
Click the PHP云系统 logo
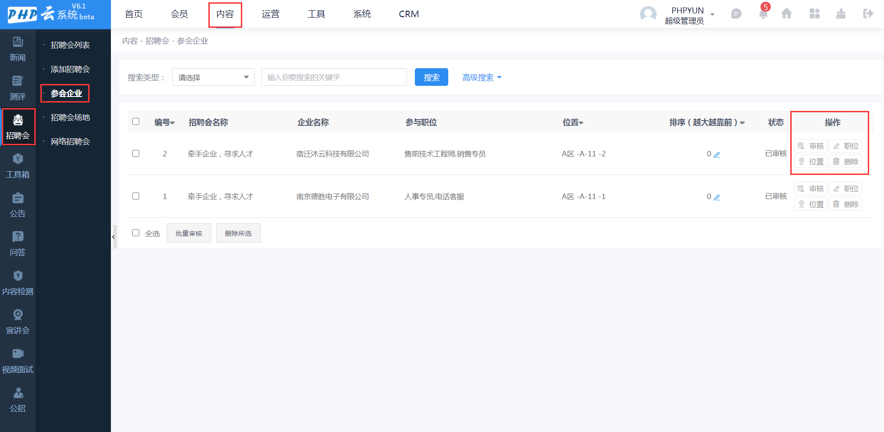51,14
